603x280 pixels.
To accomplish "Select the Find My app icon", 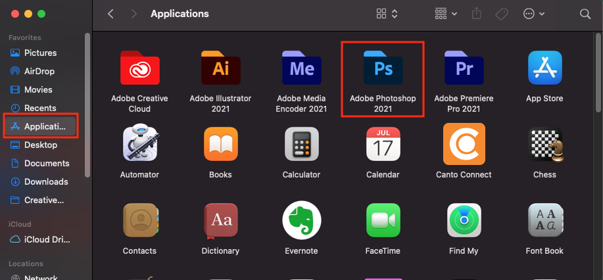I will click(464, 220).
